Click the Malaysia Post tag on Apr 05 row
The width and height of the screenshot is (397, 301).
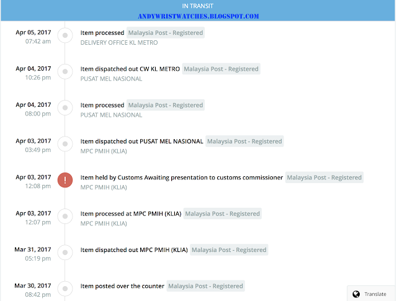pyautogui.click(x=166, y=33)
